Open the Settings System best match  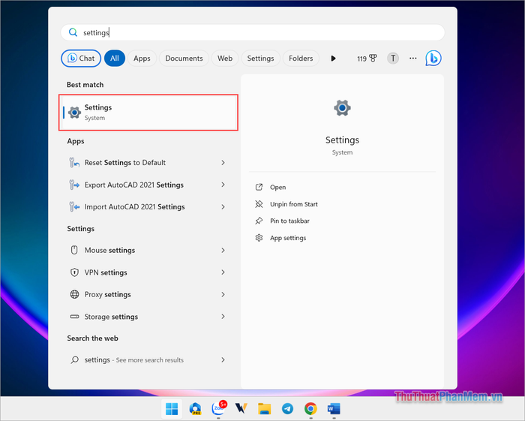point(148,113)
